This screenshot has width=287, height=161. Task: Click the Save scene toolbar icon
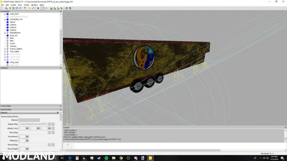[x=17, y=8]
